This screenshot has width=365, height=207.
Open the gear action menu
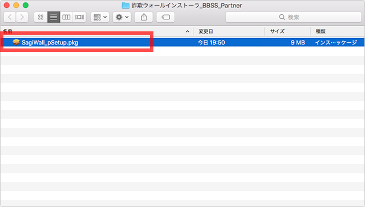click(122, 17)
